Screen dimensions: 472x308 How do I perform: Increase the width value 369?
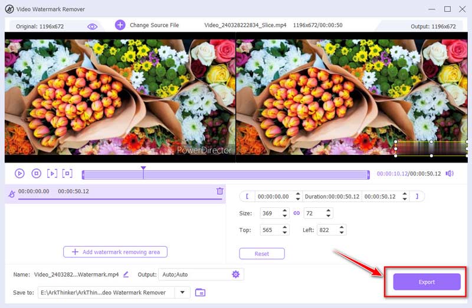[284, 211]
